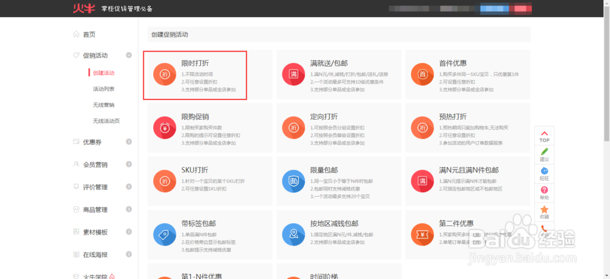The height and width of the screenshot is (279, 610).
Task: Click the 带标签包邮 blue tag icon
Action: [x=165, y=234]
